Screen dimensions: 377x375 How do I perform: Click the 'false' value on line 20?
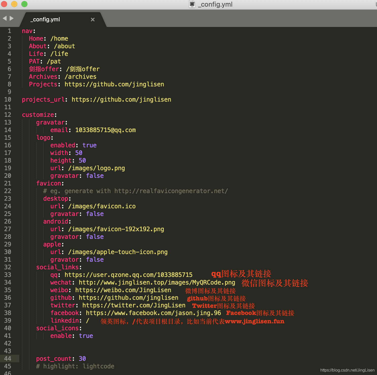[95, 176]
